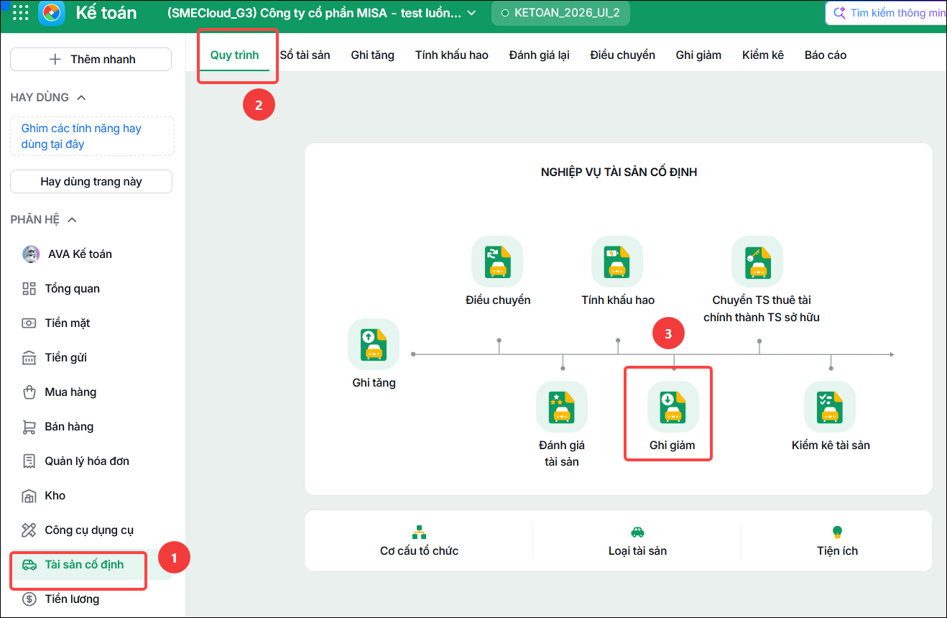Switch to the Tính khấu hao tab

point(452,55)
